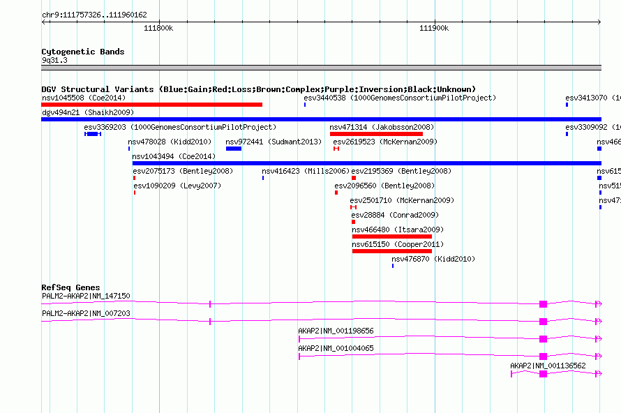This screenshot has height=413, width=621.
Task: Click AKAP2|NM_001198656 transcript label
Action: click(x=336, y=331)
